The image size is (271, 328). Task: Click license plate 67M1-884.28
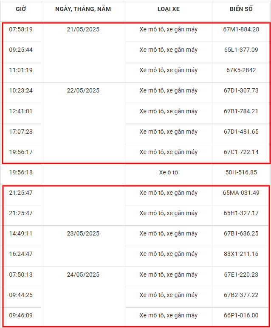tap(241, 29)
